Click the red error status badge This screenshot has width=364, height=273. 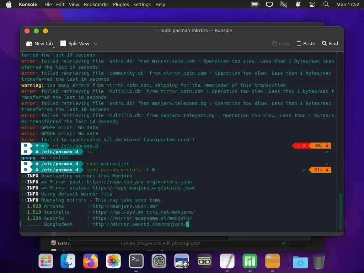click(x=301, y=145)
